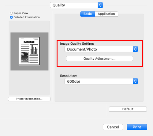Viewport: 153px width, 136px height.
Task: Click the Print button
Action: [x=137, y=127]
